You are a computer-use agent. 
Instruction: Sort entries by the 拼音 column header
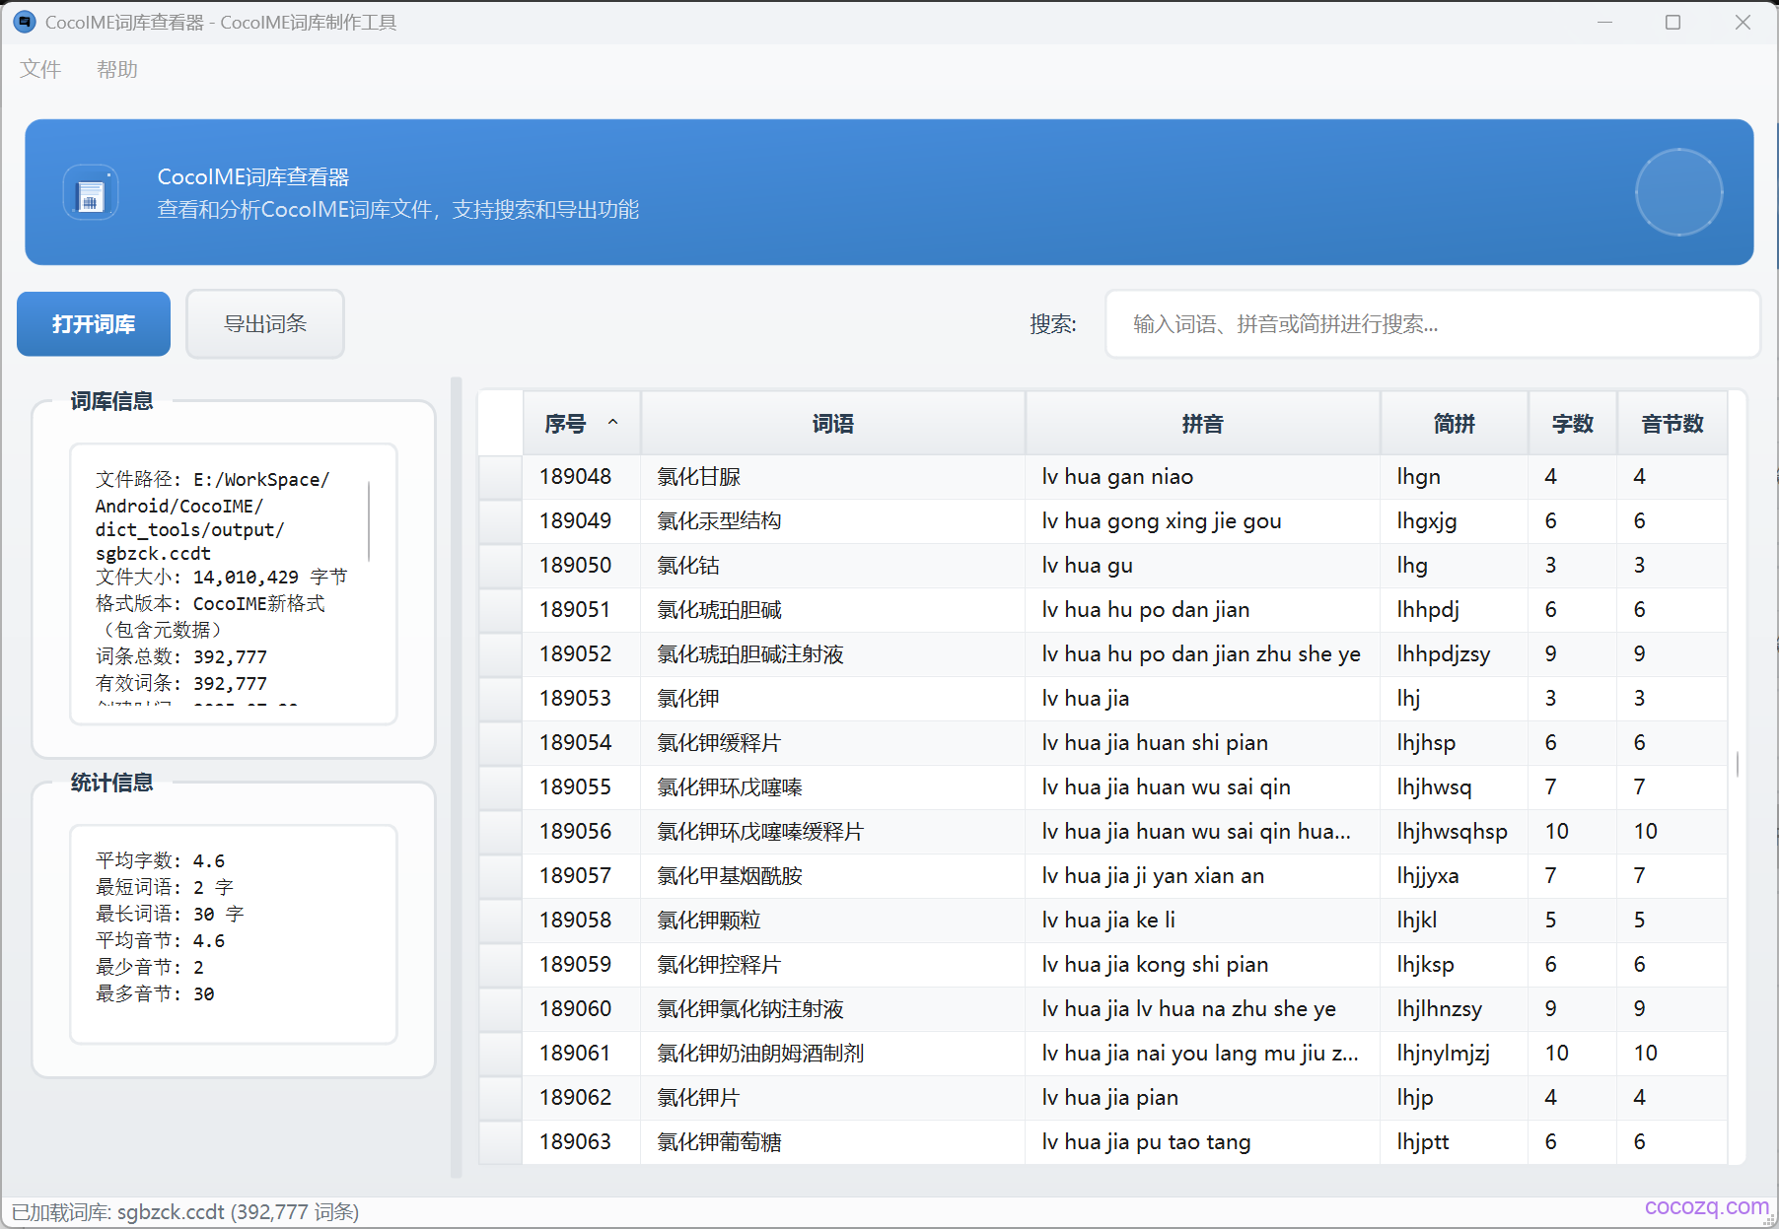tap(1201, 424)
